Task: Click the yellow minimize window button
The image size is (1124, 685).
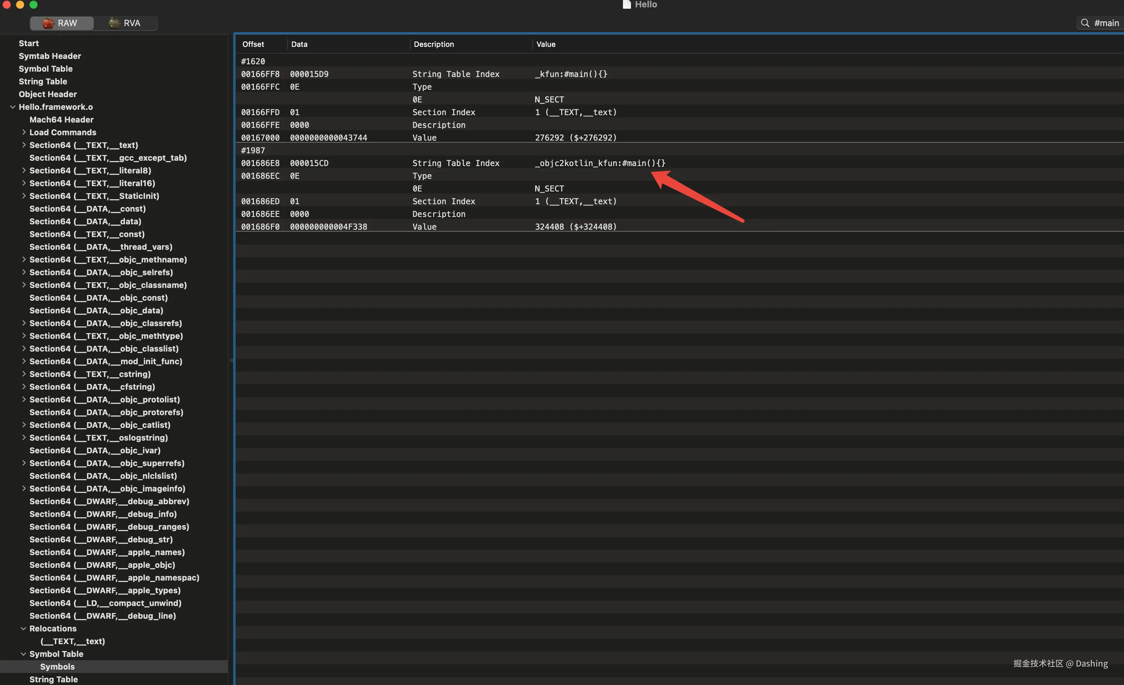Action: click(20, 5)
